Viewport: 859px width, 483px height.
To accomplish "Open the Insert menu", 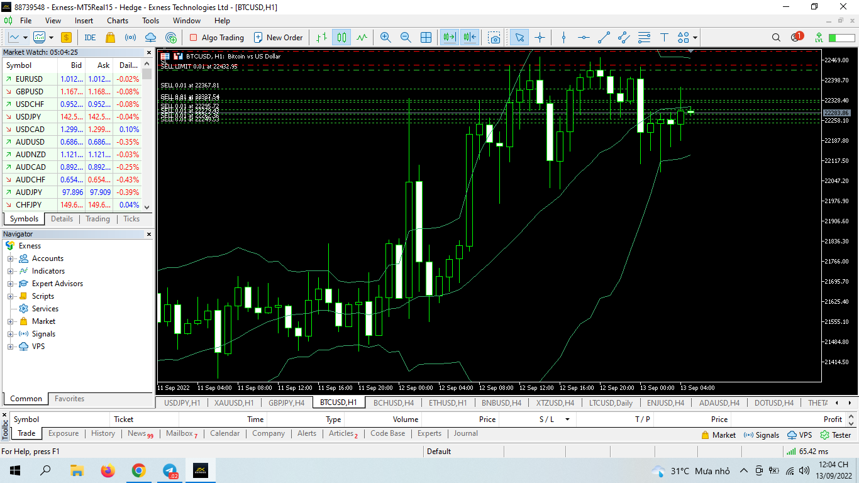I will click(84, 21).
